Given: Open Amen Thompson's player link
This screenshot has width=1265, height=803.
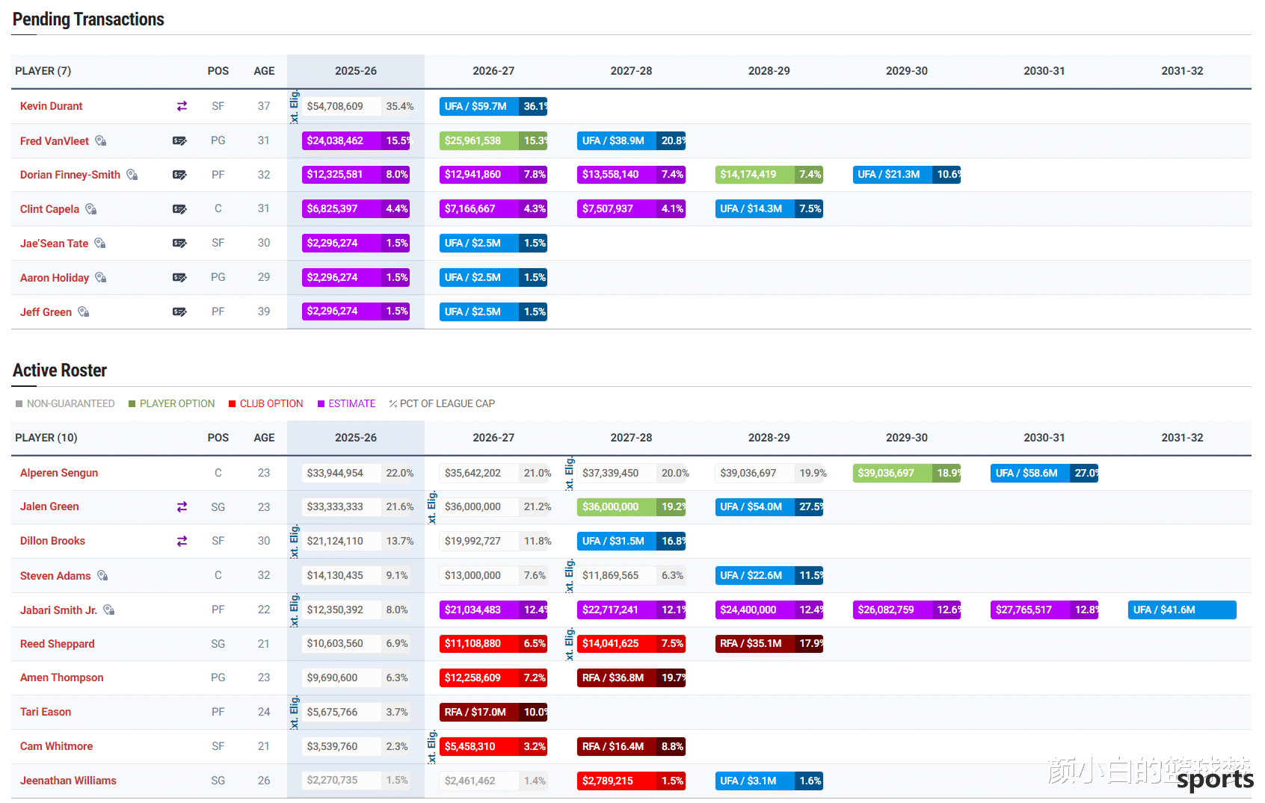Looking at the screenshot, I should point(61,678).
